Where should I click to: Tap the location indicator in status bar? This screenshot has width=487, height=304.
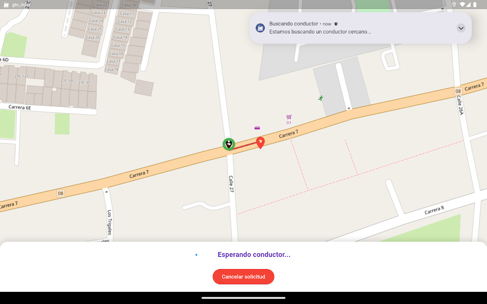point(454,5)
